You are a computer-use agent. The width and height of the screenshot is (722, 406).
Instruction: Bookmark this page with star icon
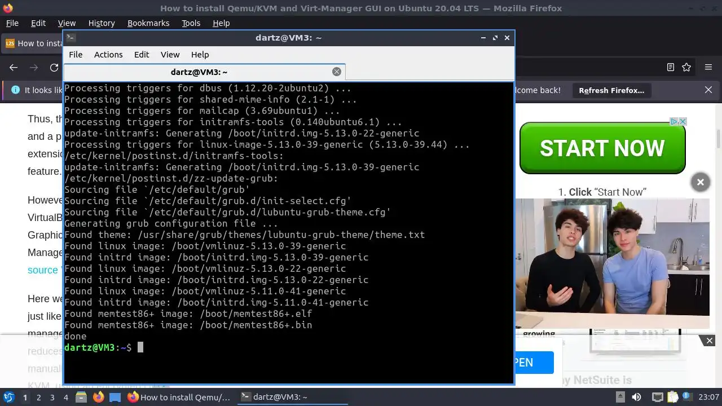click(686, 67)
